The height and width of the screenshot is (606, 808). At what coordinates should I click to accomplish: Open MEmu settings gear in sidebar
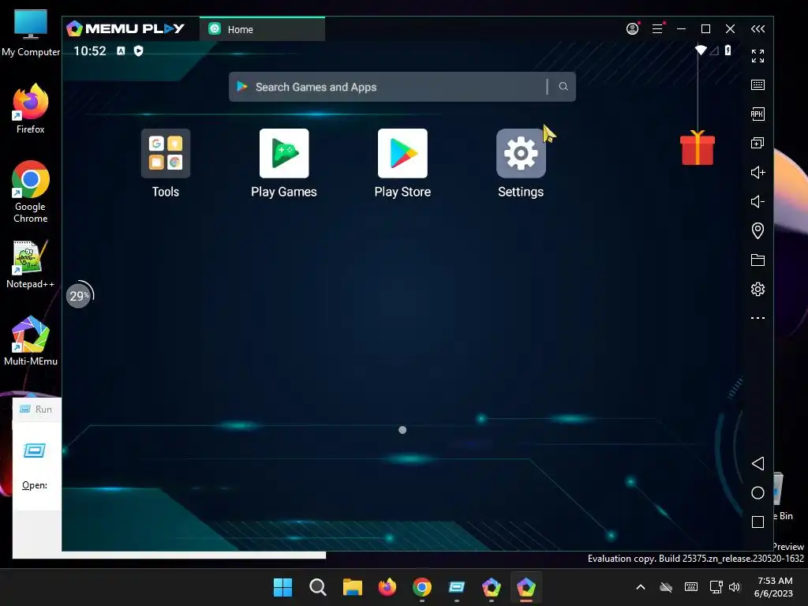757,289
